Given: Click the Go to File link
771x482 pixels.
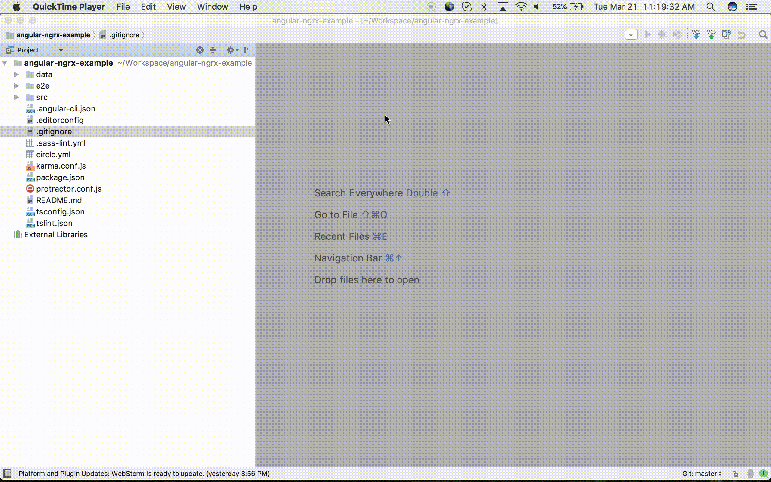Looking at the screenshot, I should pyautogui.click(x=336, y=214).
